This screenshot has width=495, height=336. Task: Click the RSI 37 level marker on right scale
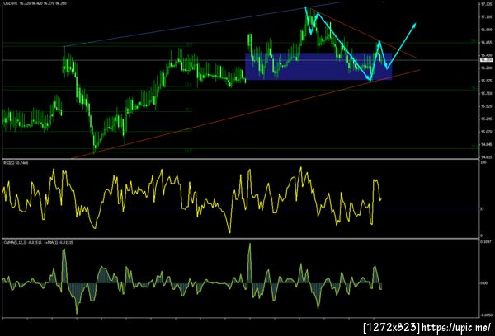482,208
